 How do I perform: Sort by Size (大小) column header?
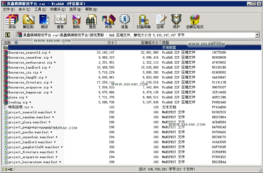tap(90, 42)
